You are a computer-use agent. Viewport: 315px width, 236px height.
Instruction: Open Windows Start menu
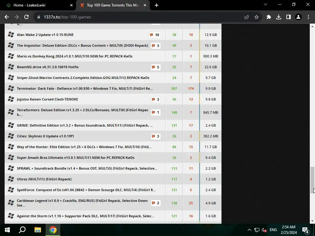point(7,230)
